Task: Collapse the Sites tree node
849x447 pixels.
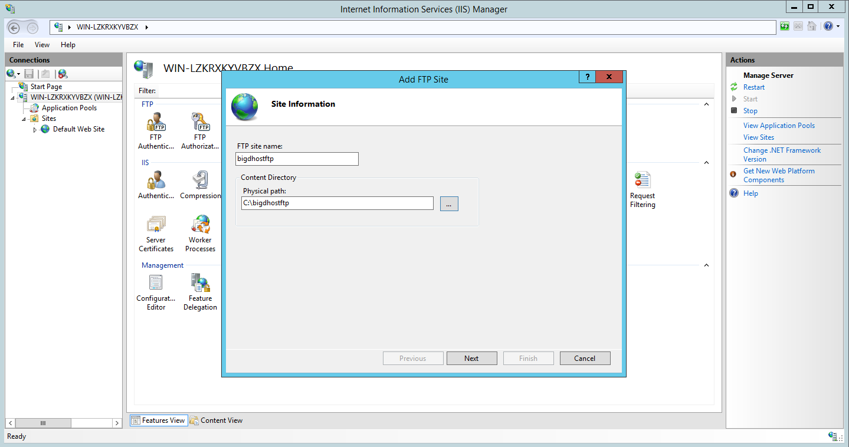Action: pyautogui.click(x=24, y=119)
